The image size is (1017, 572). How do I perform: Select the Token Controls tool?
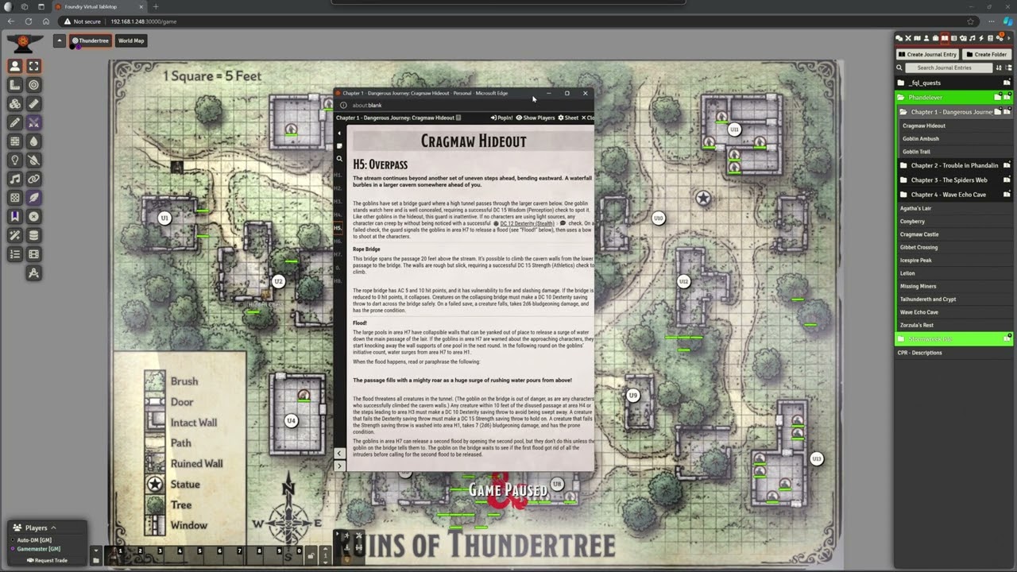point(15,66)
